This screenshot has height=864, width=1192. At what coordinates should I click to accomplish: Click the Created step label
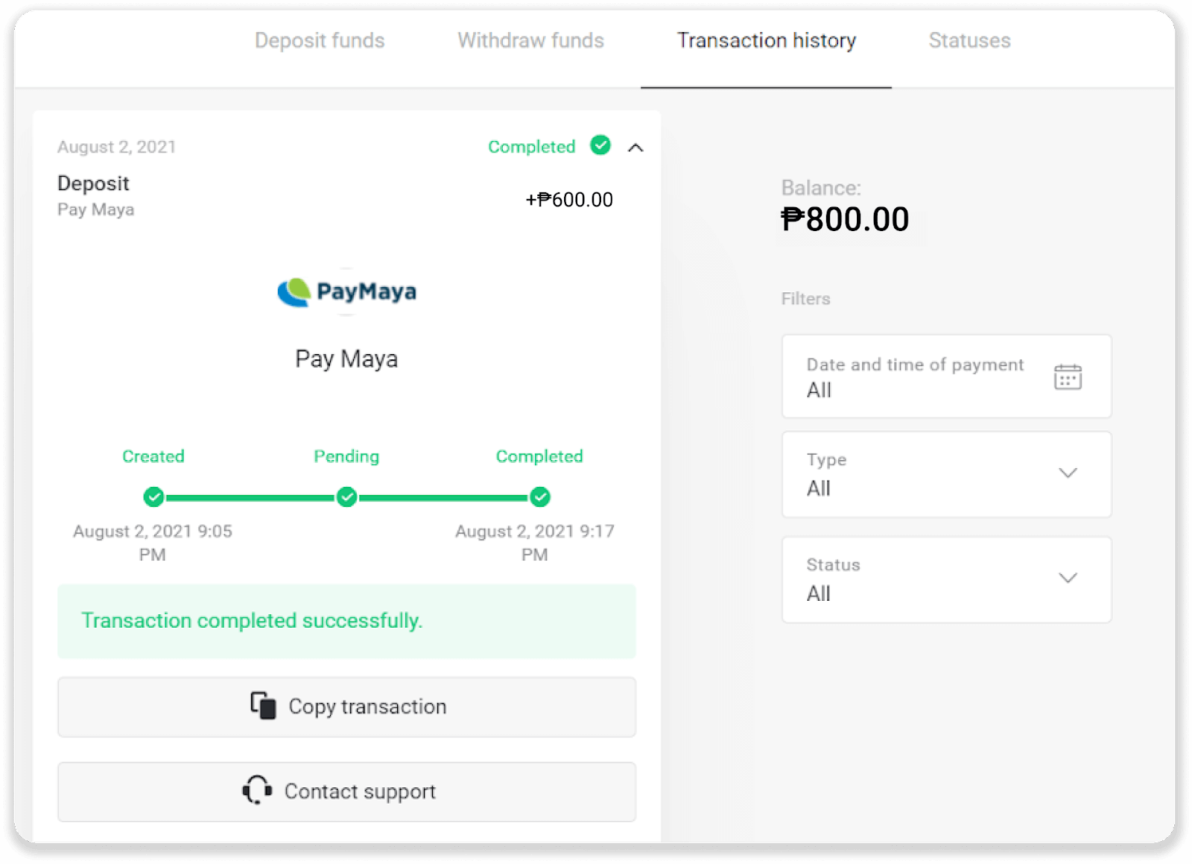click(x=153, y=456)
